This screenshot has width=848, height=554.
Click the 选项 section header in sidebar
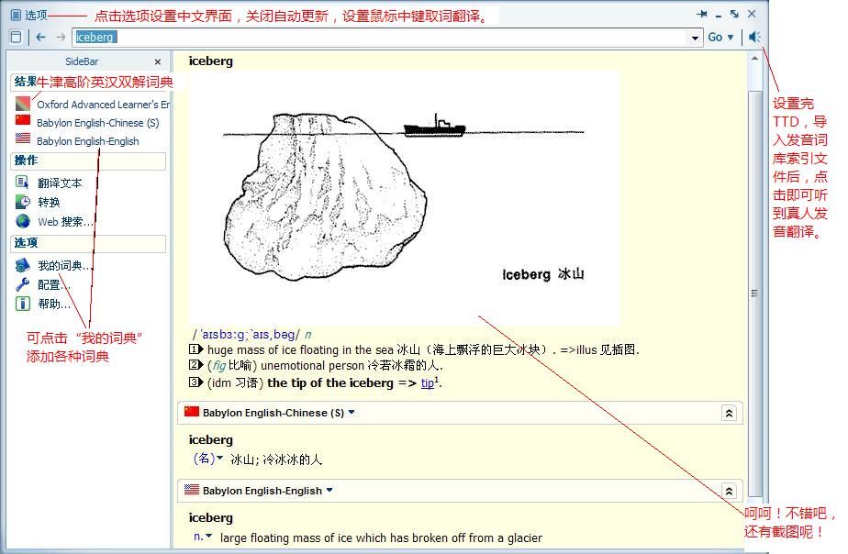pos(88,243)
